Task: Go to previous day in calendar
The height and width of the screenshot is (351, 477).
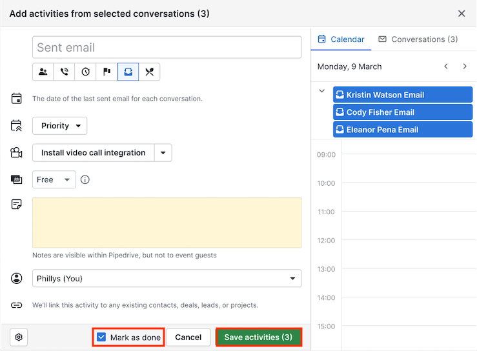Action: (x=446, y=66)
